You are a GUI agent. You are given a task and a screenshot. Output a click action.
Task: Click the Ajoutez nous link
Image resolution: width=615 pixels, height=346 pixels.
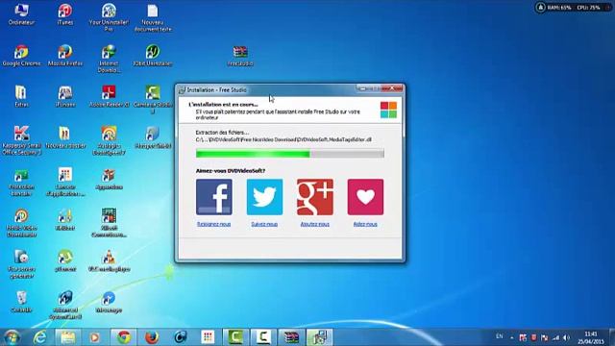pyautogui.click(x=315, y=224)
